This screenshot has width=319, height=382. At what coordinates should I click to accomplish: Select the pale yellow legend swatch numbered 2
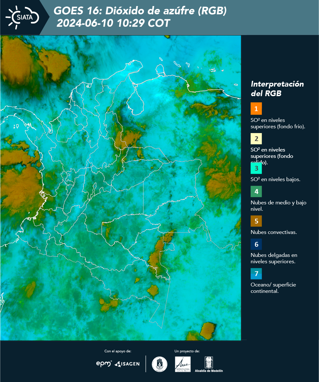point(256,138)
